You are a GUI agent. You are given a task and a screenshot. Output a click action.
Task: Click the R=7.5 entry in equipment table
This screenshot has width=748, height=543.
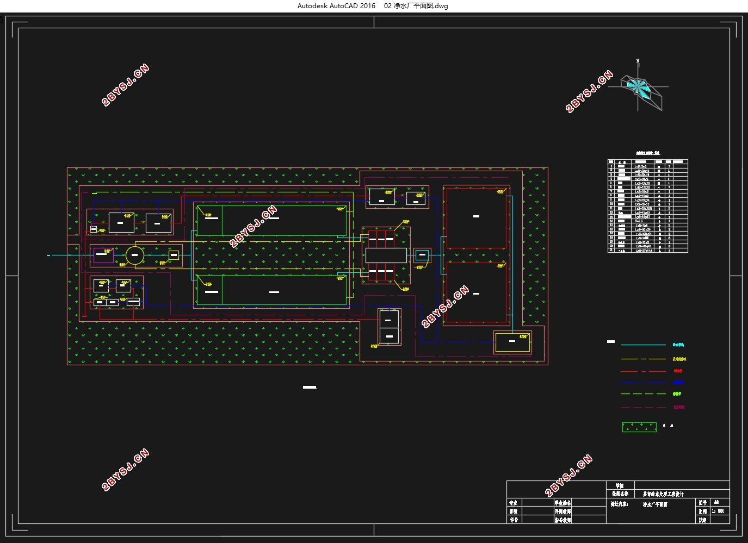pos(639,221)
